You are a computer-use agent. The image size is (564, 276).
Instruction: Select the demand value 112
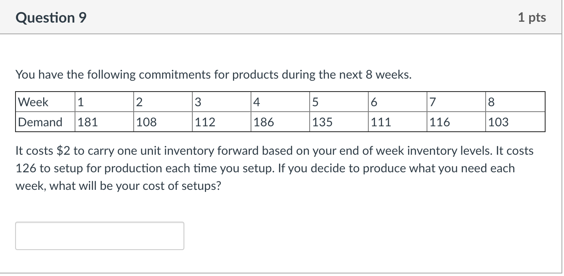click(205, 122)
